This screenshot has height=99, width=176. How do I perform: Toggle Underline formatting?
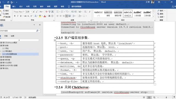[x=21, y=16]
